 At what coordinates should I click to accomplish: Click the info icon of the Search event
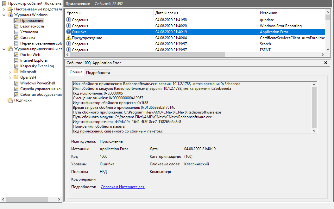69,44
